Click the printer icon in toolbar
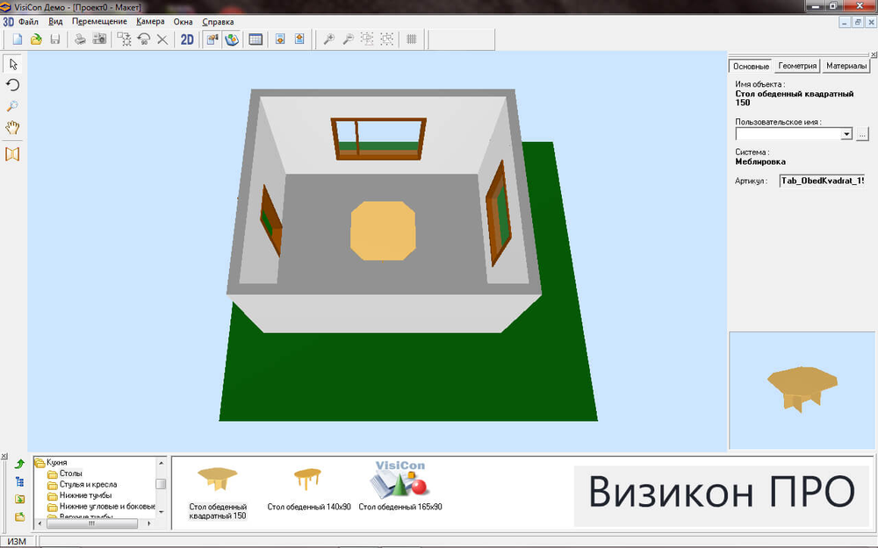878x548 pixels. tap(80, 39)
